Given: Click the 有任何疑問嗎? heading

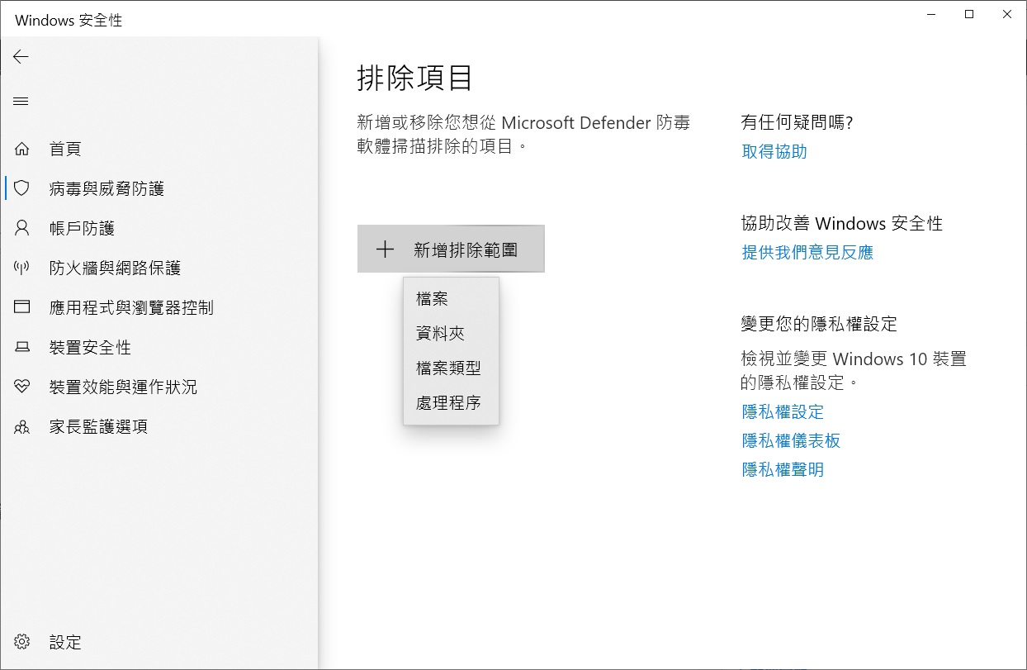Looking at the screenshot, I should tap(797, 123).
